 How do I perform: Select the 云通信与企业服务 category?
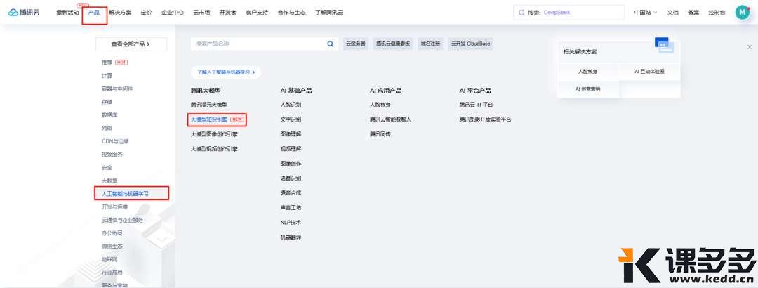122,220
